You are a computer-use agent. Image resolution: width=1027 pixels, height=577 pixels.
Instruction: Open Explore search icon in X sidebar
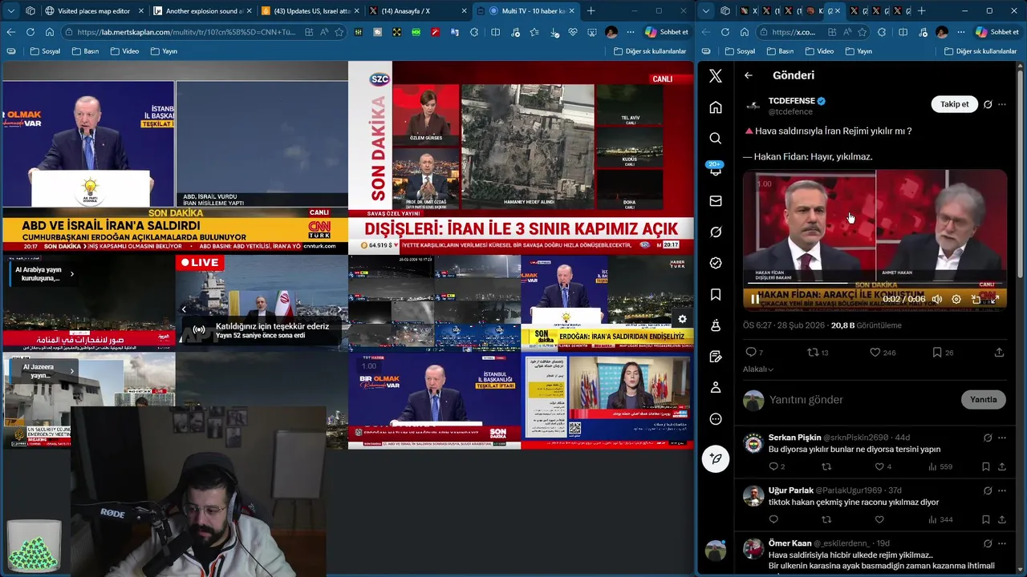point(716,139)
